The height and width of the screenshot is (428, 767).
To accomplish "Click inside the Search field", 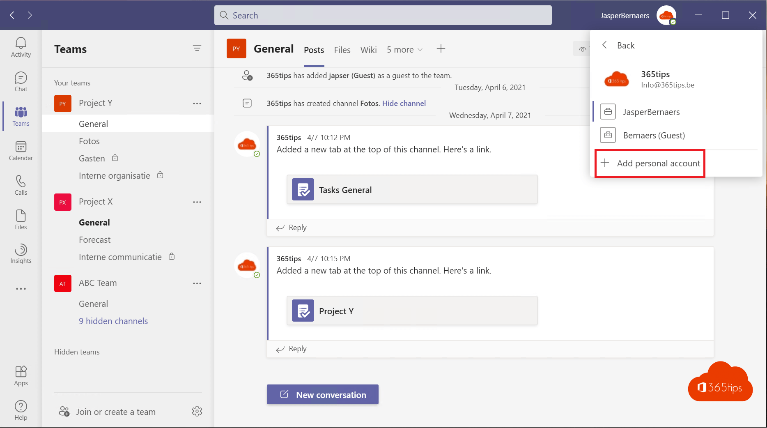I will [382, 15].
